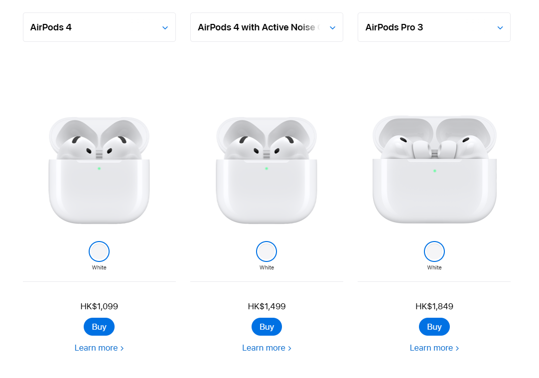The height and width of the screenshot is (378, 539).
Task: Click the chevron arrow in AirPods 4 selector
Action: [x=165, y=28]
